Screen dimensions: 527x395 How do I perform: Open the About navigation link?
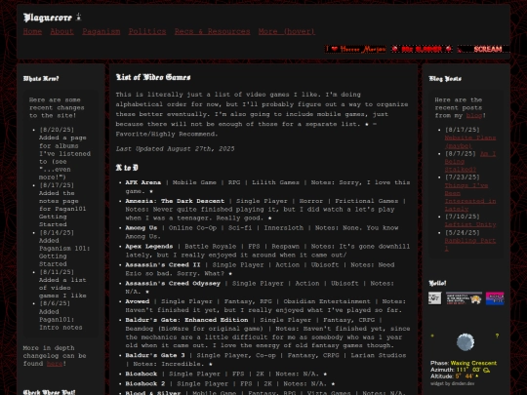click(61, 31)
